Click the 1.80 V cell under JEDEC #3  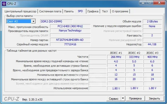click(x=152, y=88)
